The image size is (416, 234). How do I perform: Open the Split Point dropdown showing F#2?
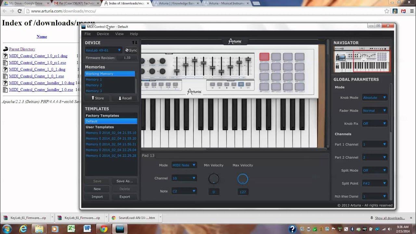tap(374, 183)
